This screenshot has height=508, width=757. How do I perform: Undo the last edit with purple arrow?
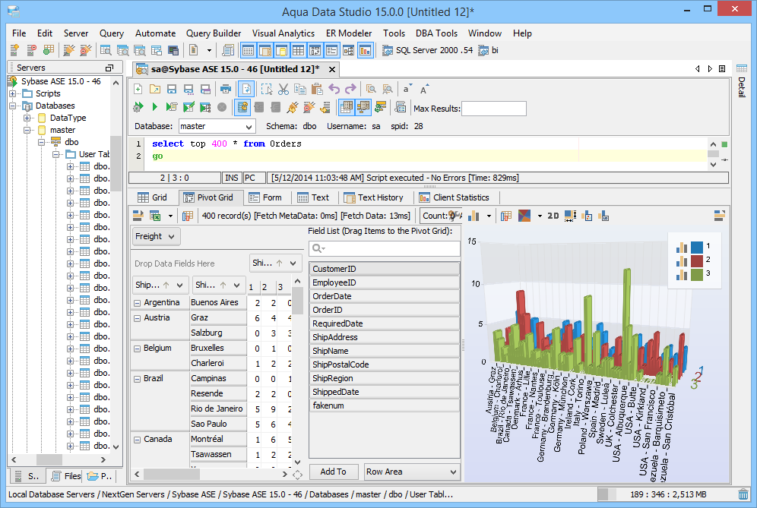(x=334, y=89)
